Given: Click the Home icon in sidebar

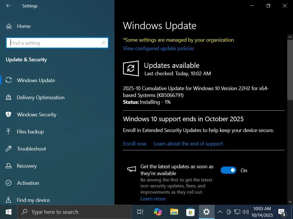Looking at the screenshot, I should tap(9, 26).
